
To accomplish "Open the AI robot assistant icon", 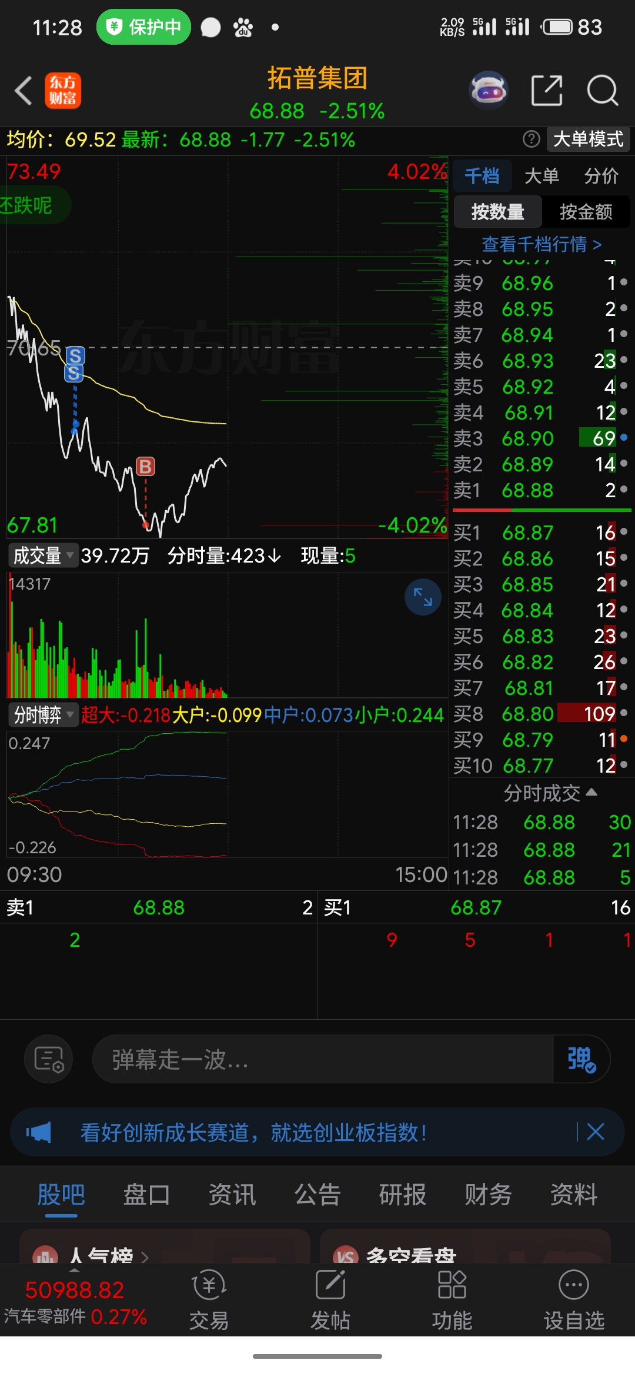I will (x=488, y=91).
